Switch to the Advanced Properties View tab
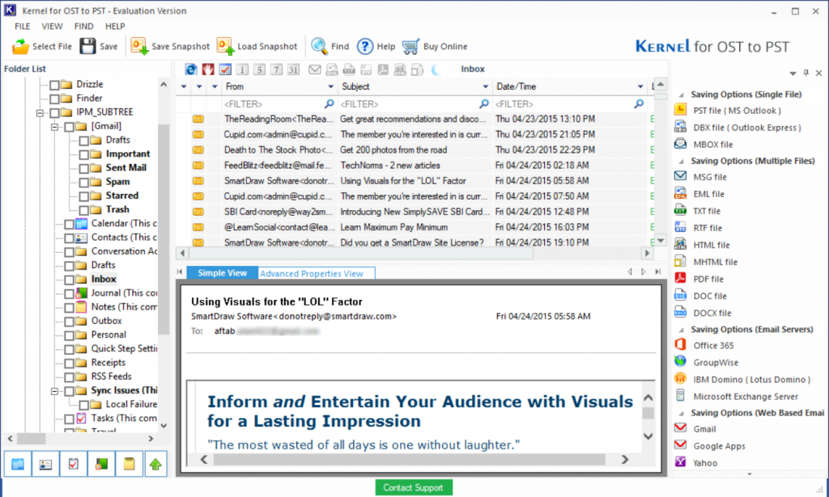 tap(315, 272)
